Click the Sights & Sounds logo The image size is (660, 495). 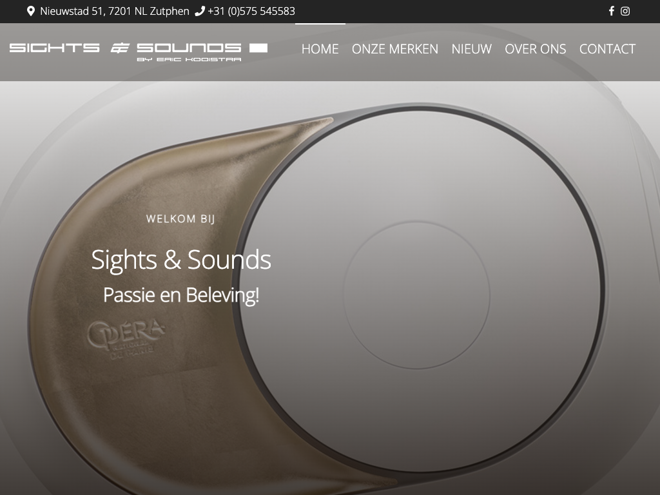click(139, 52)
